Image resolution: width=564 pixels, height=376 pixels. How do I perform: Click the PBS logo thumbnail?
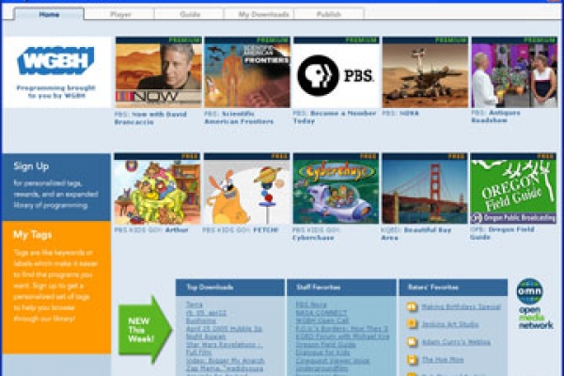(336, 72)
